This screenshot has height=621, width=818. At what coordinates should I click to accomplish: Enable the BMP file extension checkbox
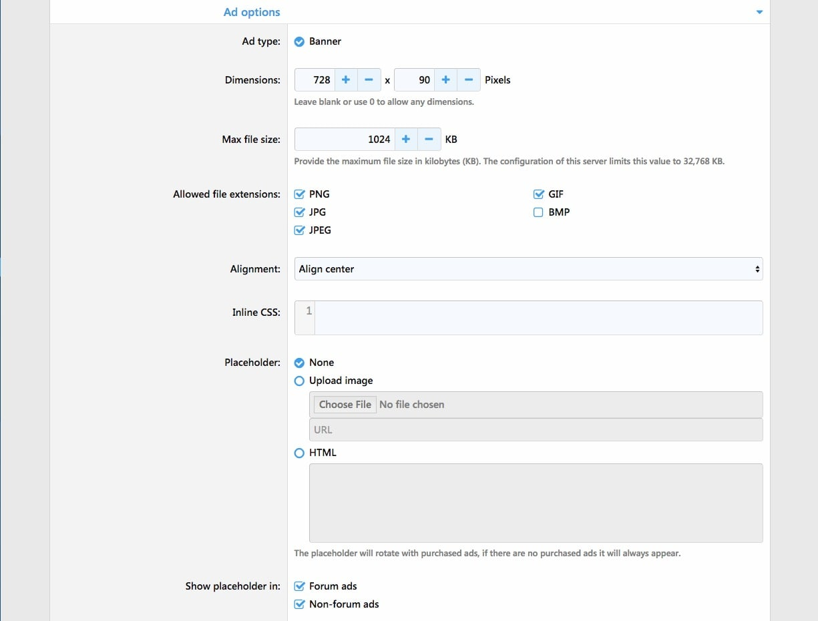(538, 212)
